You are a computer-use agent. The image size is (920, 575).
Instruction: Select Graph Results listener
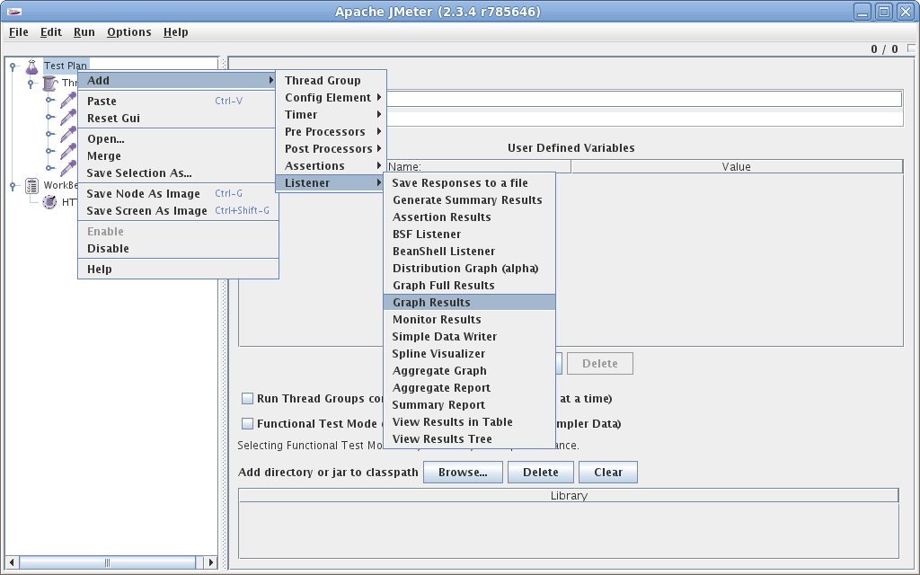point(469,302)
